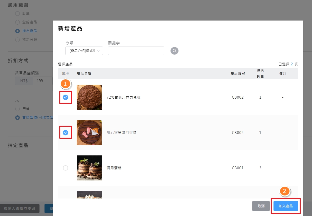Check the 彌月蛋糕 product selection circle
The image size is (312, 216).
(x=65, y=168)
